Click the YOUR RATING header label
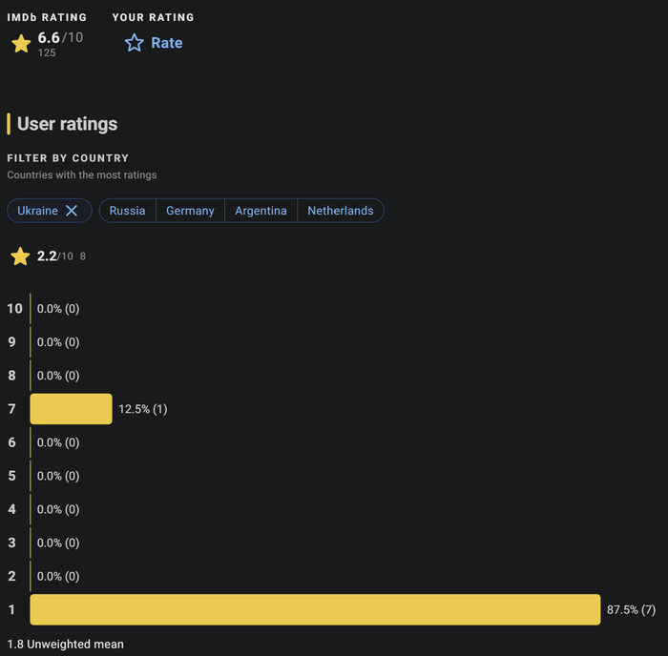 point(153,17)
